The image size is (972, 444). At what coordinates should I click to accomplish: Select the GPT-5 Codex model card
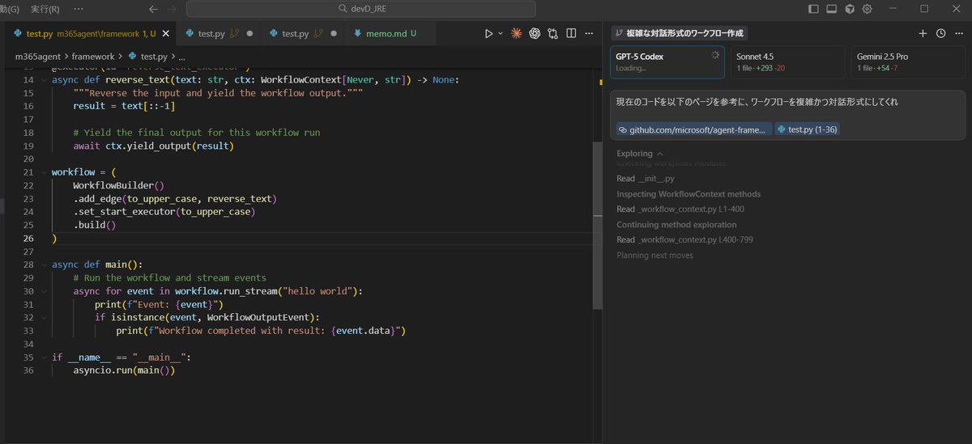[667, 62]
